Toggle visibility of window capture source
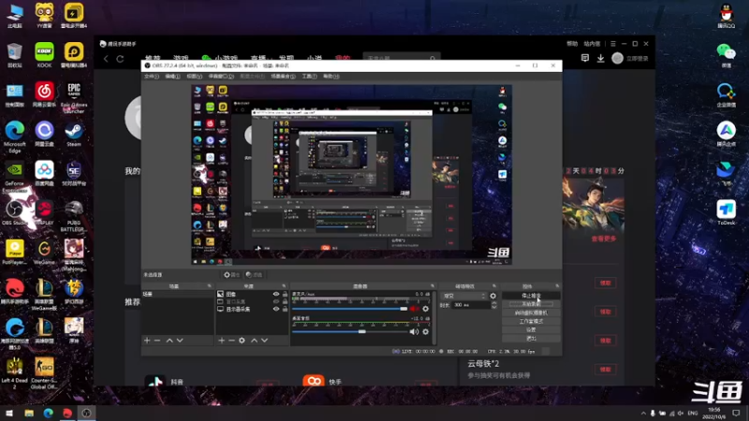Viewport: 749px width, 421px height. tap(276, 301)
